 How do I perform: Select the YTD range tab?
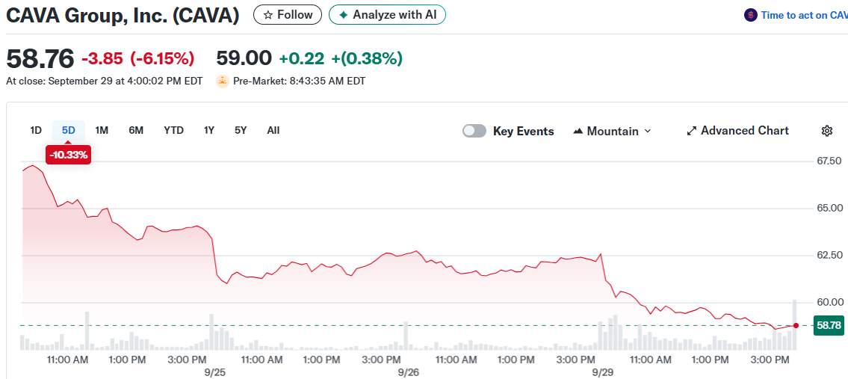click(173, 131)
